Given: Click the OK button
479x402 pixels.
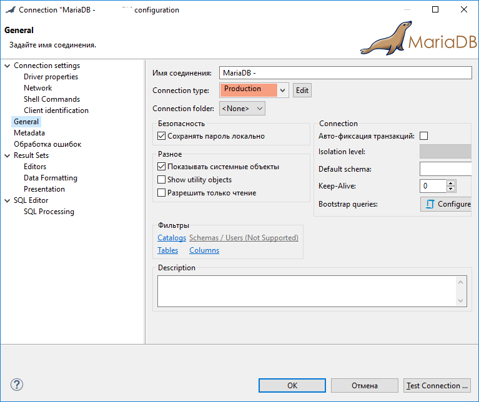Looking at the screenshot, I should click(292, 386).
